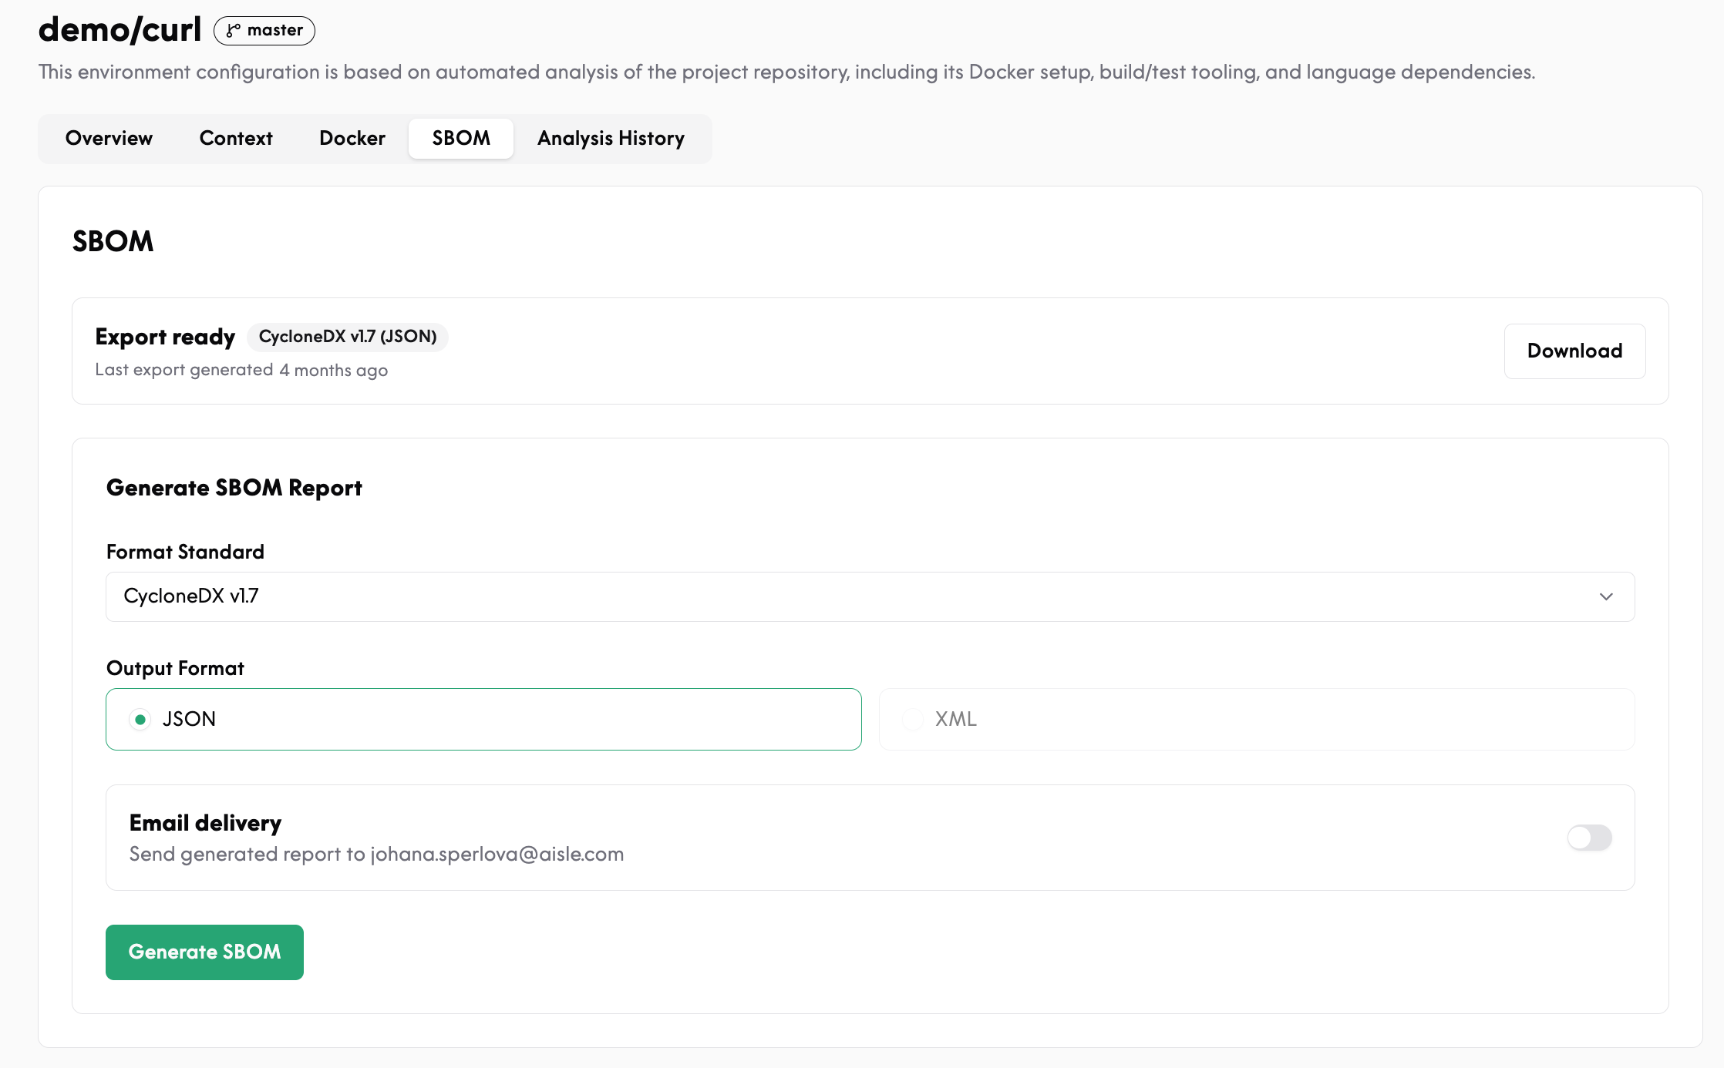Choose the XML output format

(1257, 720)
